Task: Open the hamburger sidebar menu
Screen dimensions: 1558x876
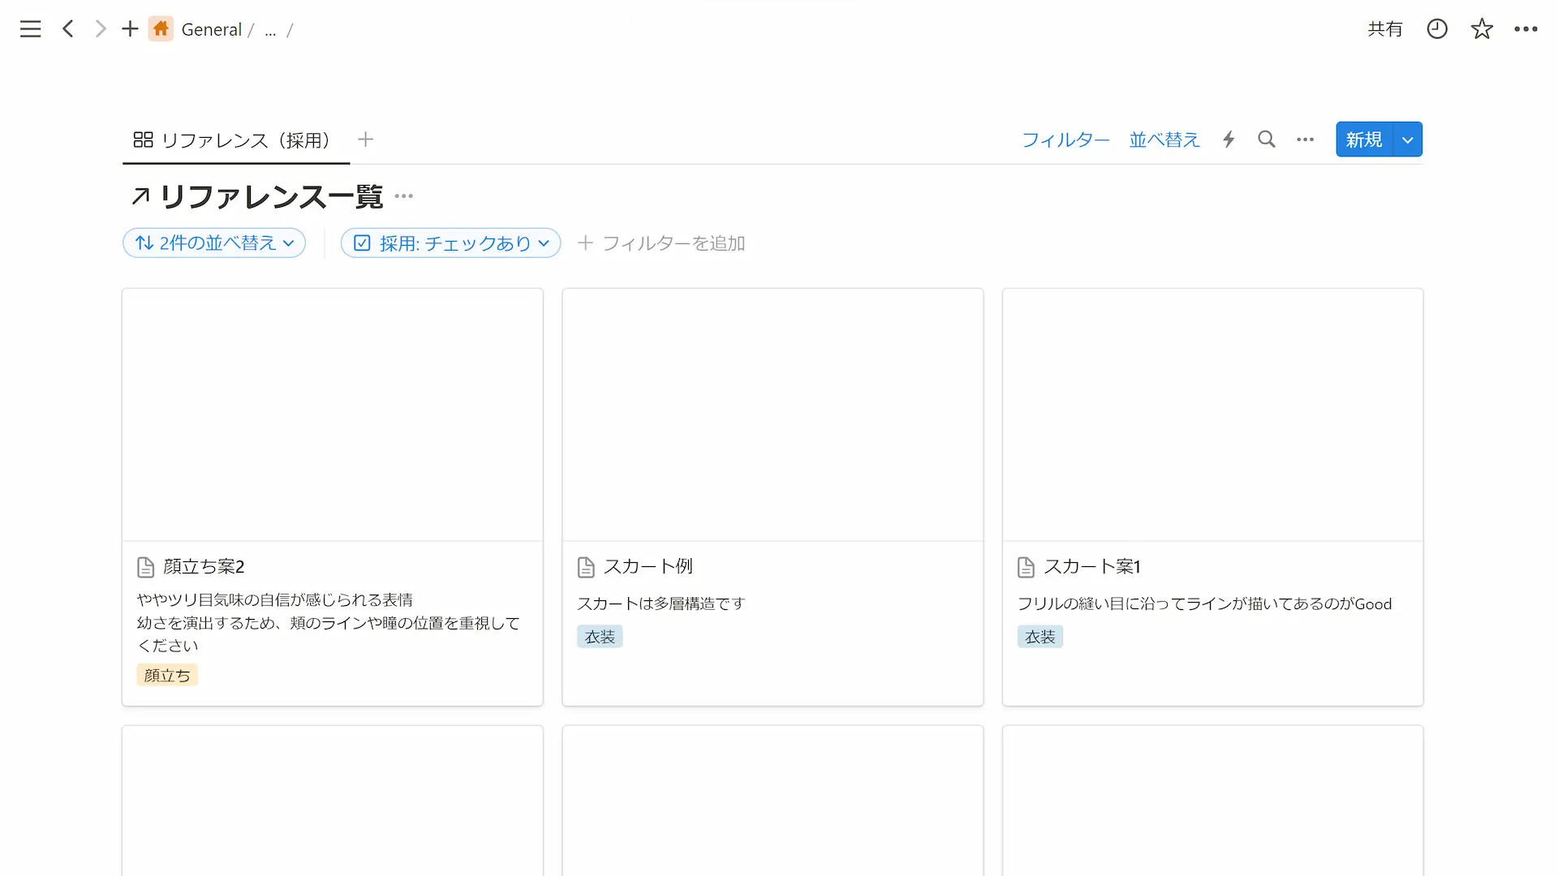Action: point(30,29)
